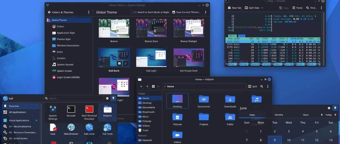
Task: Click Paste in Konsole toolbar
Action: point(297,8)
